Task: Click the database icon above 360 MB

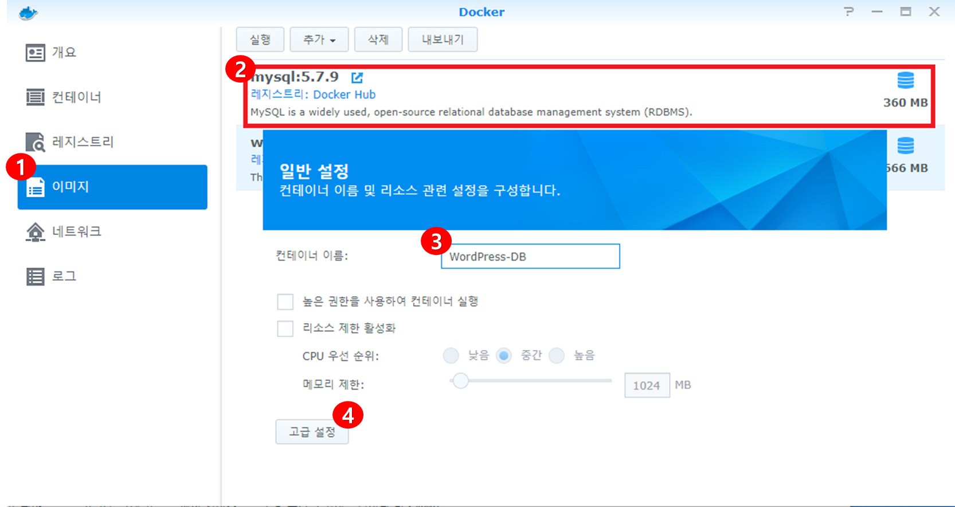Action: pyautogui.click(x=906, y=80)
